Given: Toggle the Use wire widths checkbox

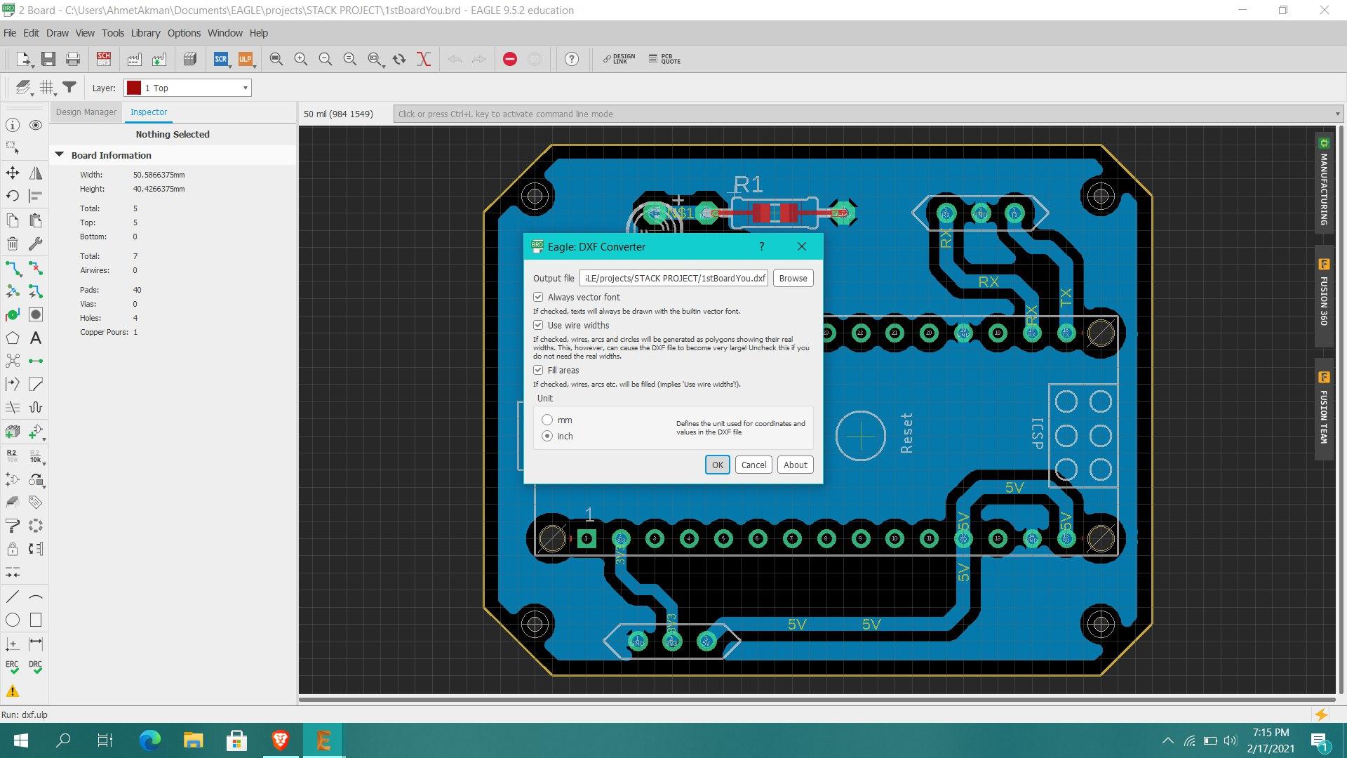Looking at the screenshot, I should (537, 325).
